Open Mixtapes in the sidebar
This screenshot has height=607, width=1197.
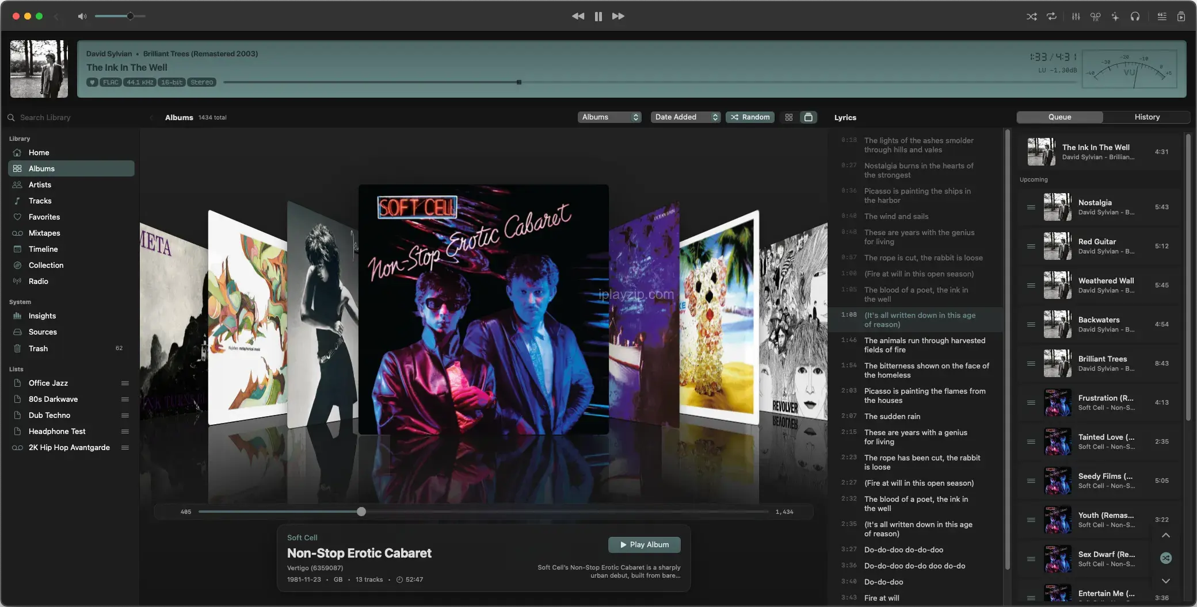(x=71, y=233)
